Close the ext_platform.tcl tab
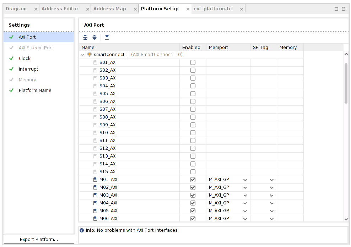The height and width of the screenshot is (247, 351). (x=242, y=9)
